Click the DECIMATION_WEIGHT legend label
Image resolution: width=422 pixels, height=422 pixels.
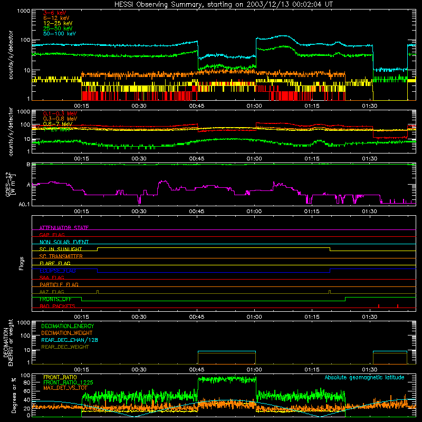tap(67, 333)
